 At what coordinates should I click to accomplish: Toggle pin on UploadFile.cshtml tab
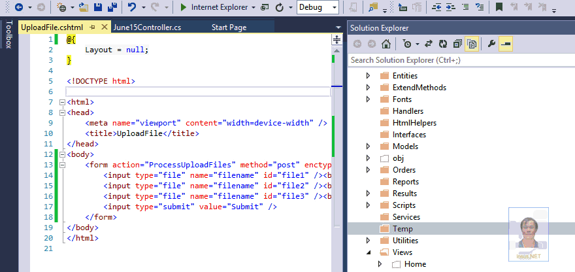pos(93,27)
